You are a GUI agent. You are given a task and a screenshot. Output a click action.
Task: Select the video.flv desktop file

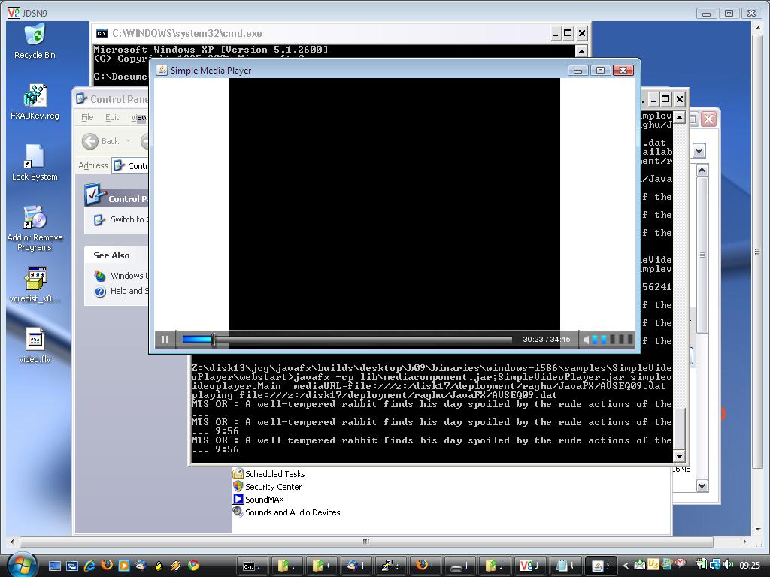35,340
